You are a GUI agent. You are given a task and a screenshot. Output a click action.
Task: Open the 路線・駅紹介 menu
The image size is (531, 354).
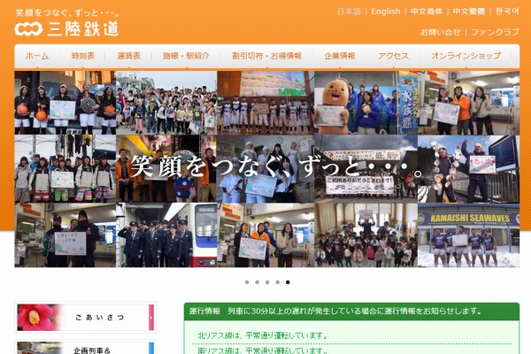[x=186, y=56]
